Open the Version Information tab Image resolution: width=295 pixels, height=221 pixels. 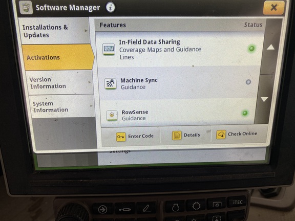tap(59, 83)
